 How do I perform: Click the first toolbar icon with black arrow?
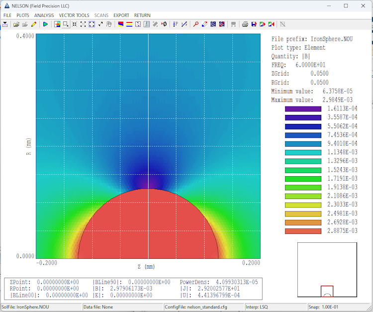[5, 24]
